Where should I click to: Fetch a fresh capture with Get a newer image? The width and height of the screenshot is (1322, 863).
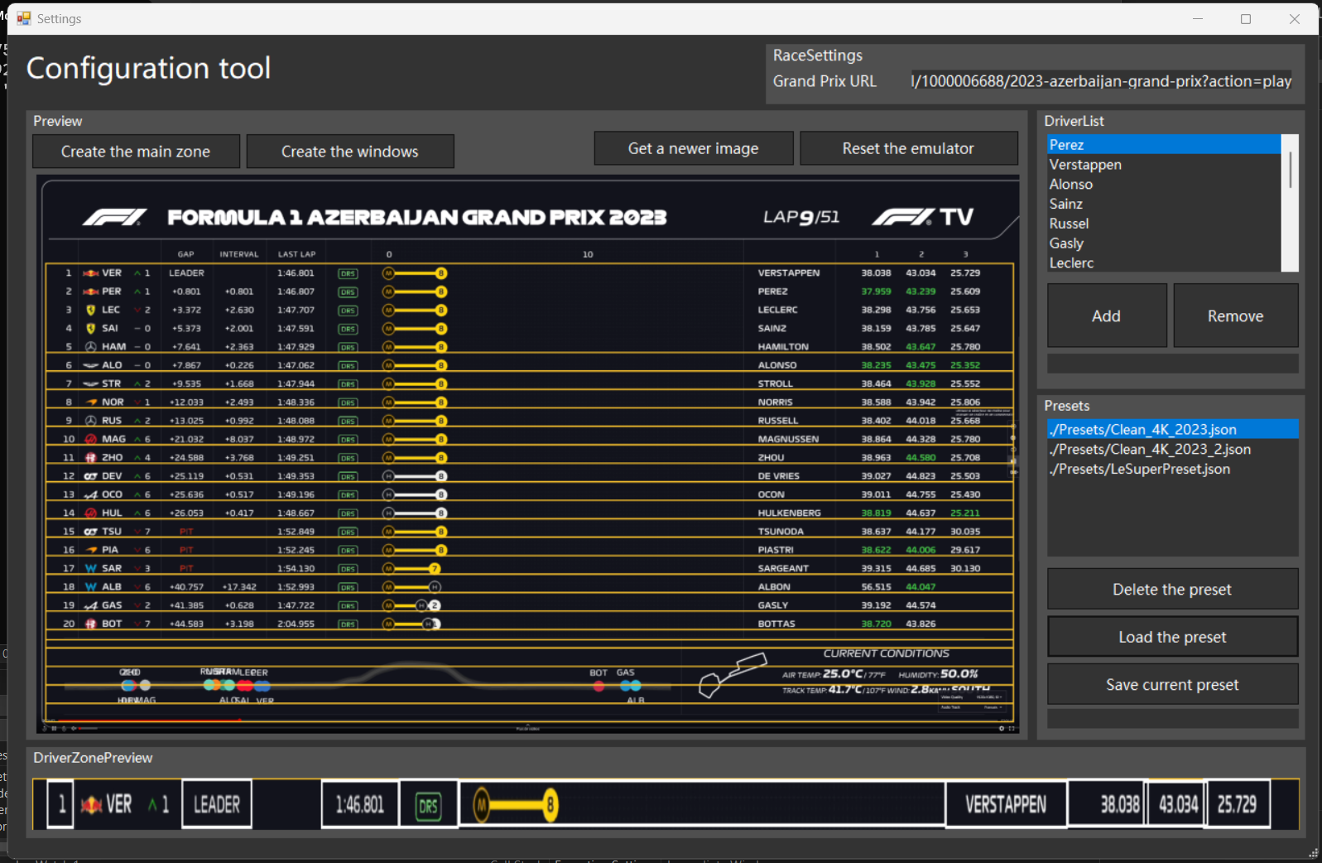694,148
